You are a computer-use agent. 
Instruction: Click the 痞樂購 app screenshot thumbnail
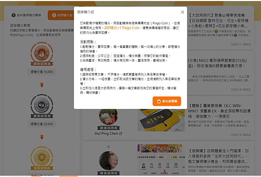pos(161,159)
